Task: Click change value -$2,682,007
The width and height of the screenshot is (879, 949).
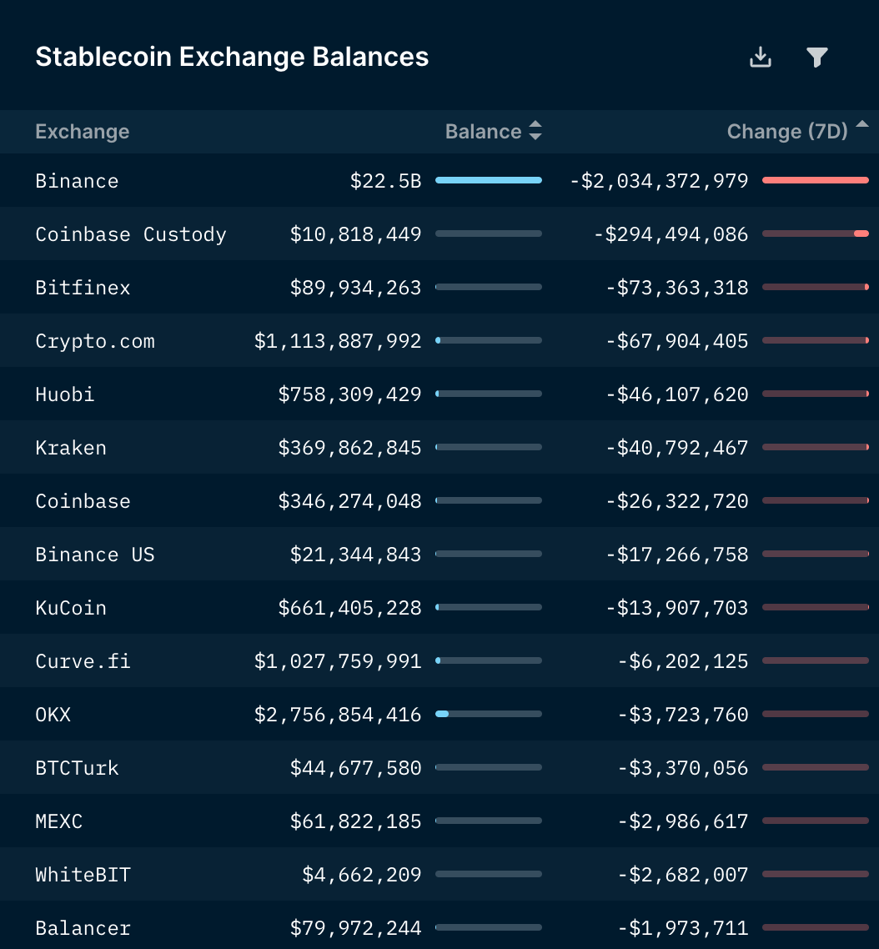Action: (683, 875)
